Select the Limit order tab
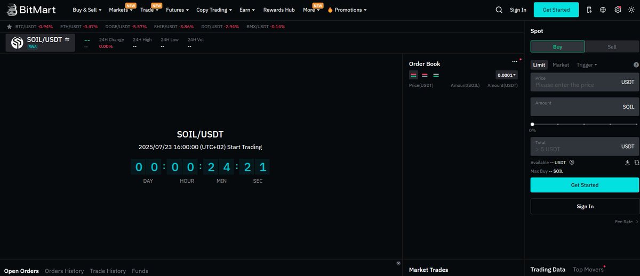 click(x=539, y=65)
